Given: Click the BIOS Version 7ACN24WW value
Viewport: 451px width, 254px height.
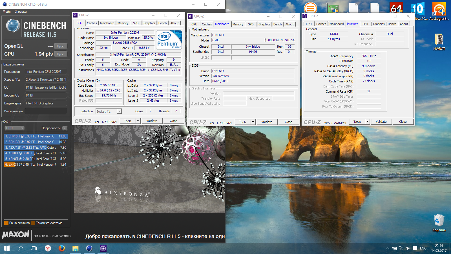Looking at the screenshot, I should [253, 76].
